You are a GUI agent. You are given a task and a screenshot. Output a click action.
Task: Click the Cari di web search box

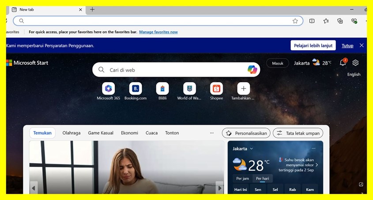tap(176, 69)
